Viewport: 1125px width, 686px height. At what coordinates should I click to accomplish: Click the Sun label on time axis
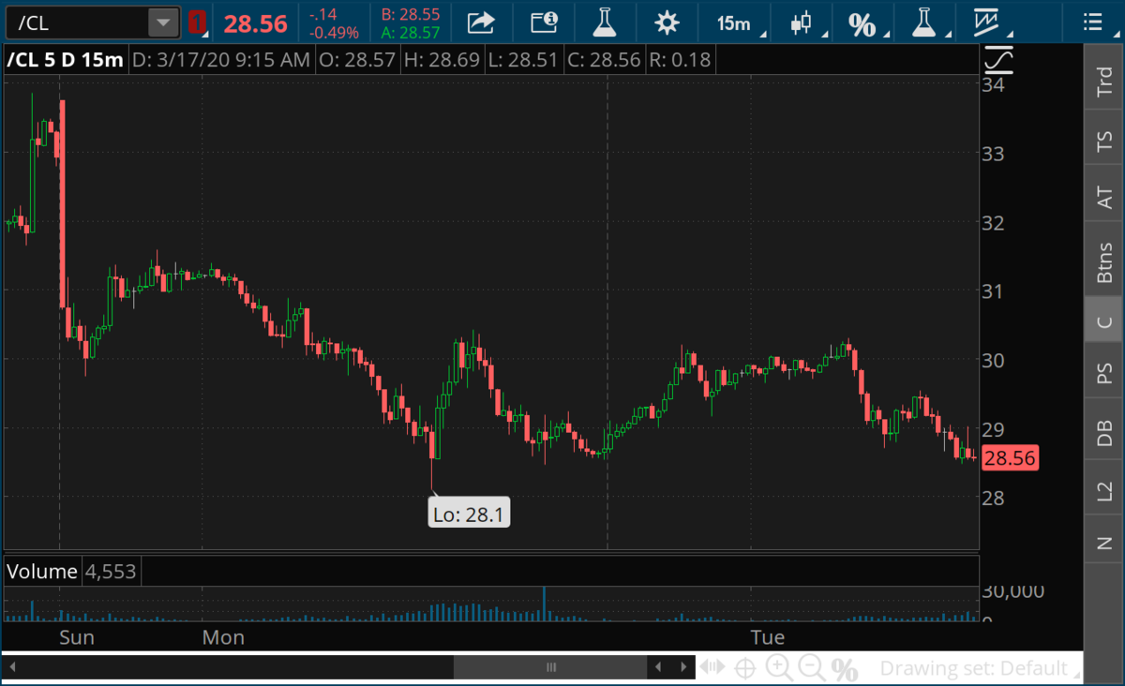[x=76, y=638]
